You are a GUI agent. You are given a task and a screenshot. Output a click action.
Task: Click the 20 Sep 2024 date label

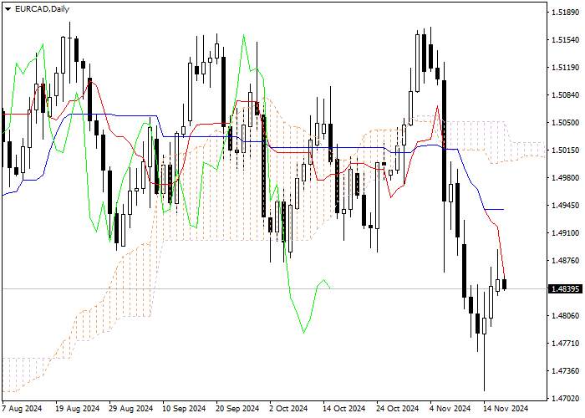click(x=238, y=409)
